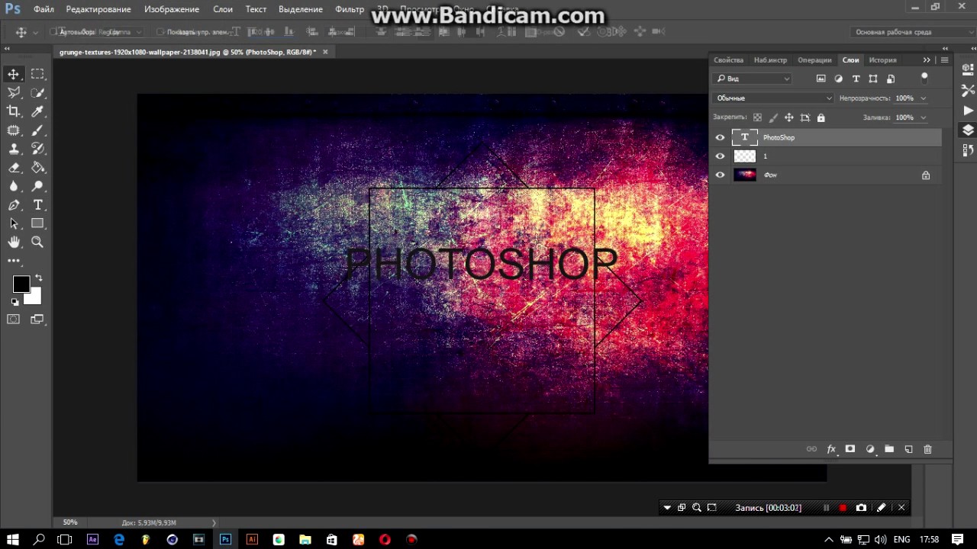Hide layer 1 visibility eye

pyautogui.click(x=720, y=156)
